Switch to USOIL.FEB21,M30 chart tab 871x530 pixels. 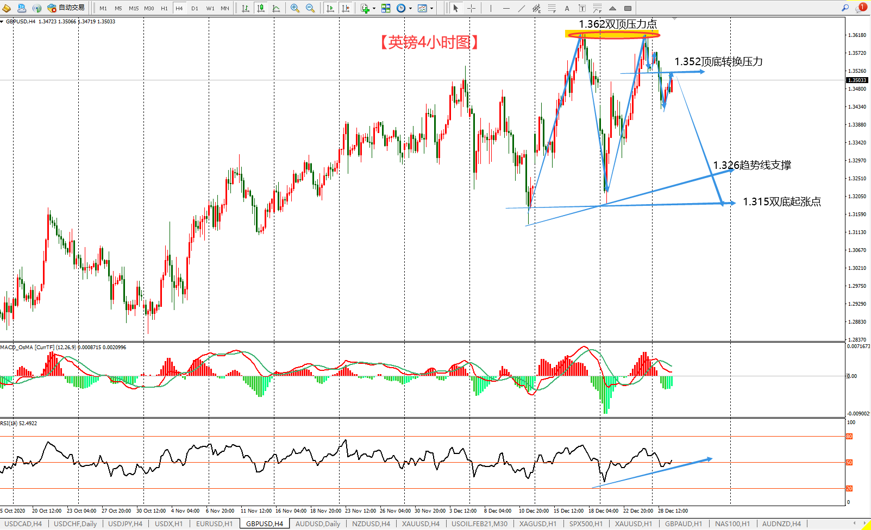pyautogui.click(x=480, y=524)
